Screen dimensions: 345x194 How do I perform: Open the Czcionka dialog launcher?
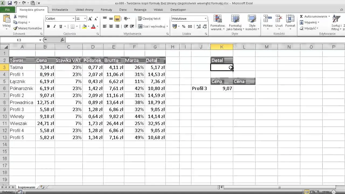[x=98, y=34]
